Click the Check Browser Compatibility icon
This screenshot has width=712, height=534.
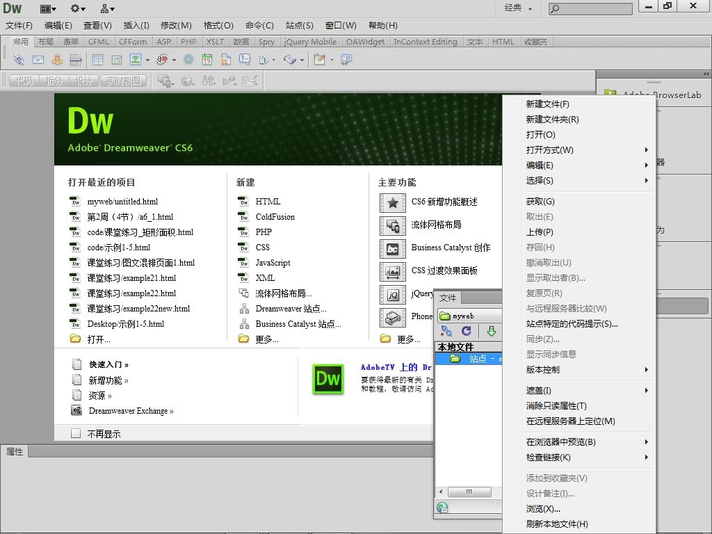(229, 81)
